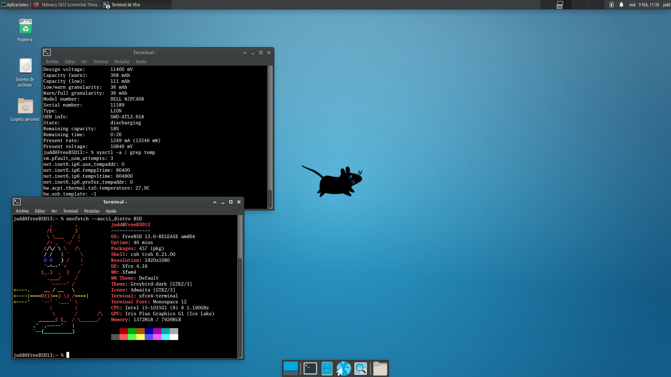Image resolution: width=671 pixels, height=377 pixels.
Task: Click the terminal icon in upper Terminal title bar
Action: pyautogui.click(x=47, y=52)
